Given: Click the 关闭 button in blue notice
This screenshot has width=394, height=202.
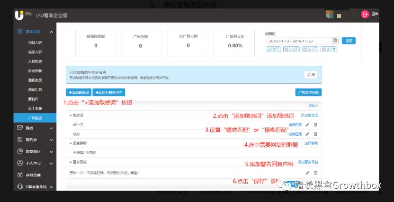Looking at the screenshot, I should point(311,75).
